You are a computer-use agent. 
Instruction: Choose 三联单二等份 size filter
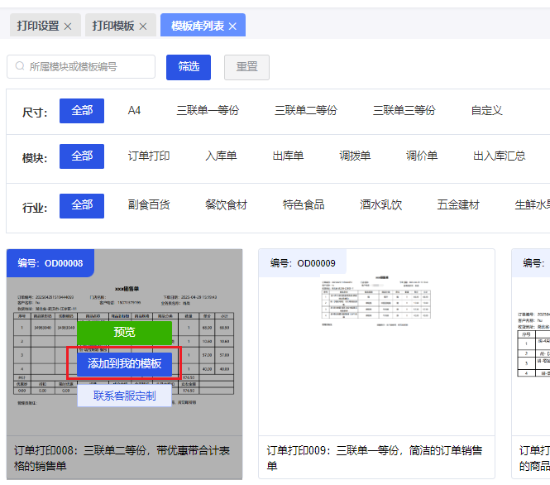pos(305,111)
